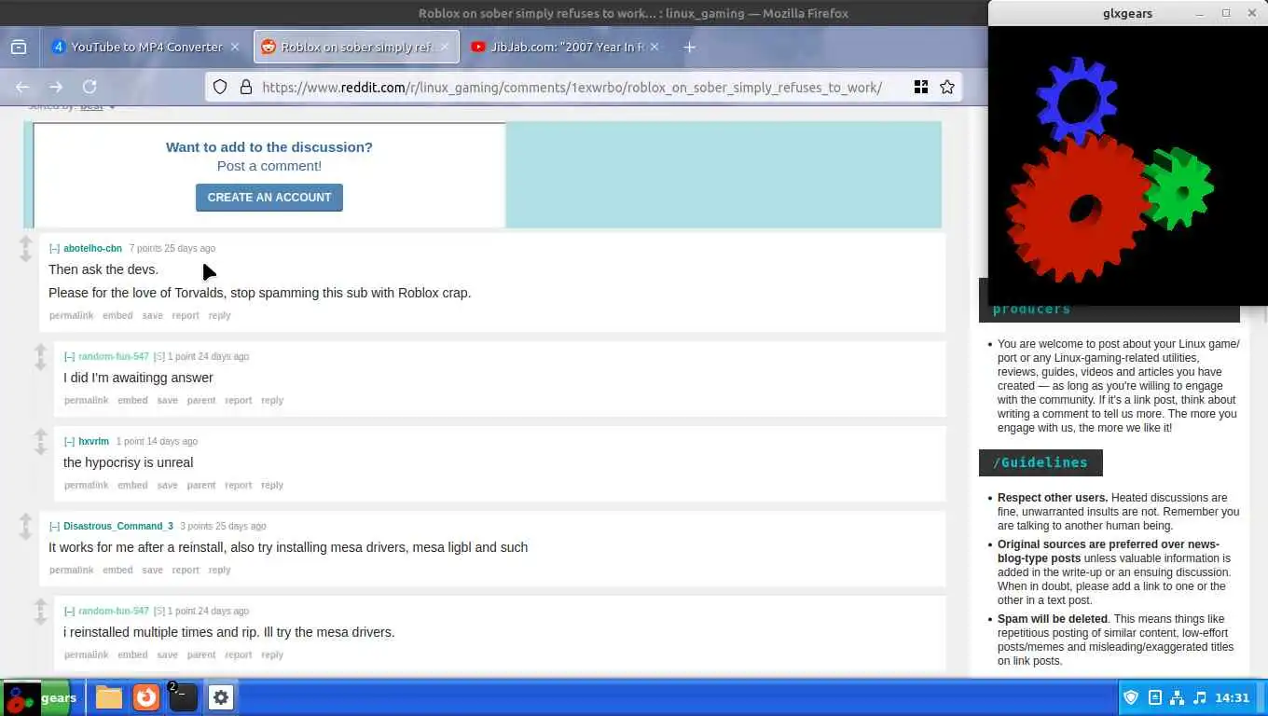
Task: Show site security padlock info
Action: pyautogui.click(x=246, y=87)
